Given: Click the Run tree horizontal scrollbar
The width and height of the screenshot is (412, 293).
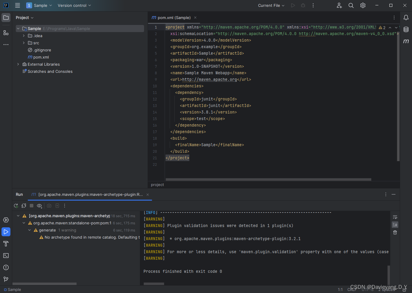Looking at the screenshot, I should pos(44,284).
